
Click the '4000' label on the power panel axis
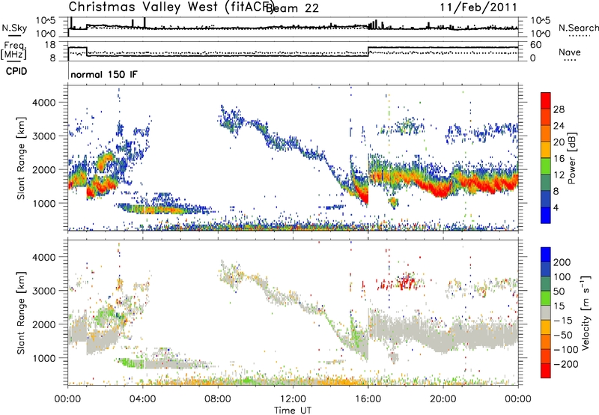[x=43, y=103]
